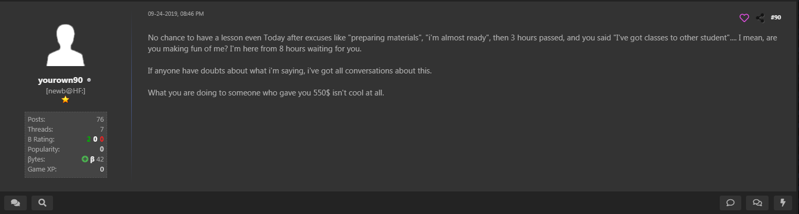Image resolution: width=799 pixels, height=214 pixels.
Task: Click the green positive B Rating number
Action: click(x=89, y=139)
